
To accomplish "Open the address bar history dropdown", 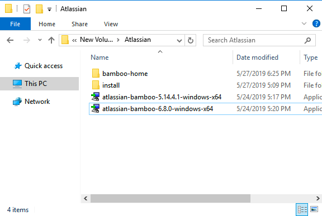I will [179, 41].
